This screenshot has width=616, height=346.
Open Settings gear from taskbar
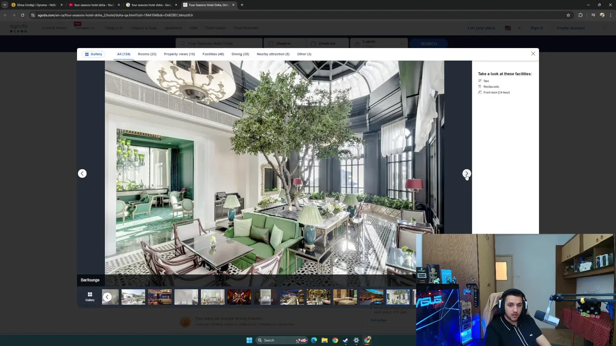356,340
